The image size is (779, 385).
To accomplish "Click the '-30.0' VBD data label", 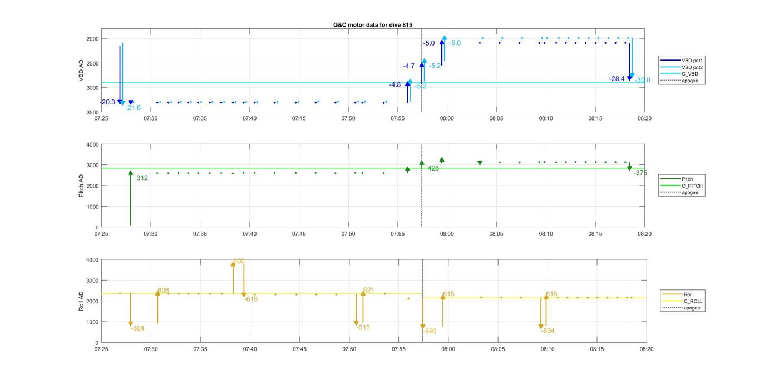I will pyautogui.click(x=643, y=81).
